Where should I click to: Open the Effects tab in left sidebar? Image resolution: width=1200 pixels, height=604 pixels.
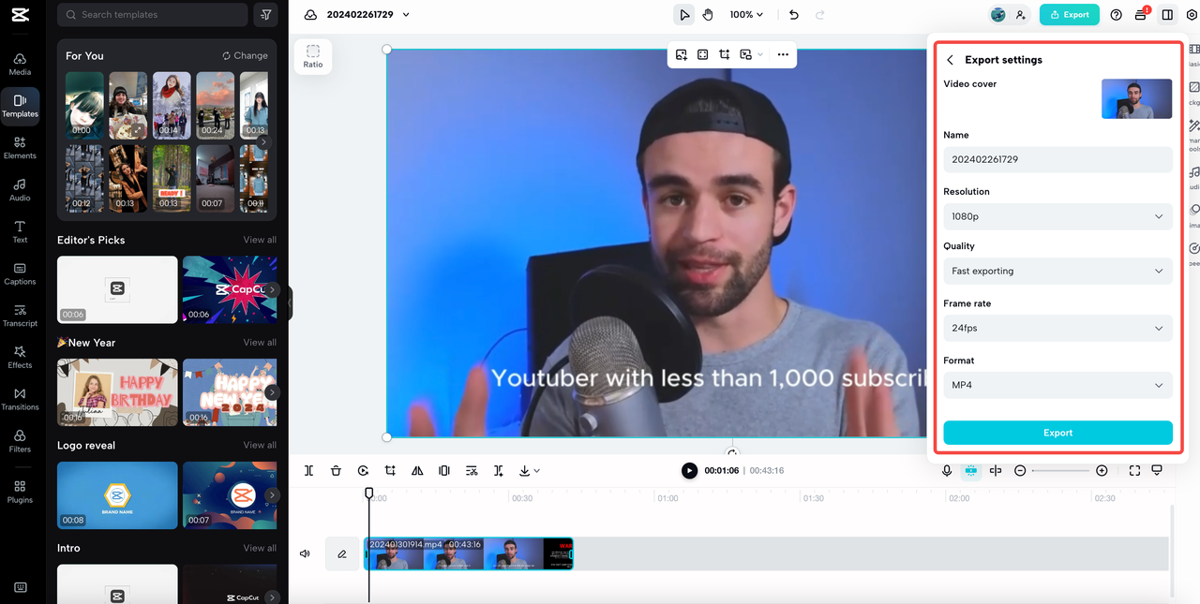[20, 356]
